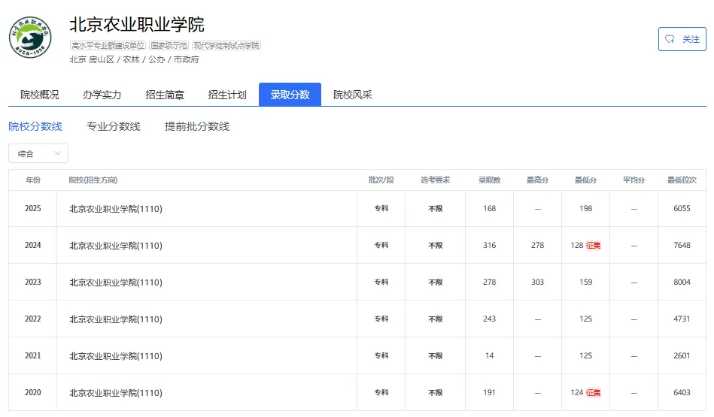The width and height of the screenshot is (714, 417).
Task: Click lowest rank 7648
Action: click(x=682, y=245)
